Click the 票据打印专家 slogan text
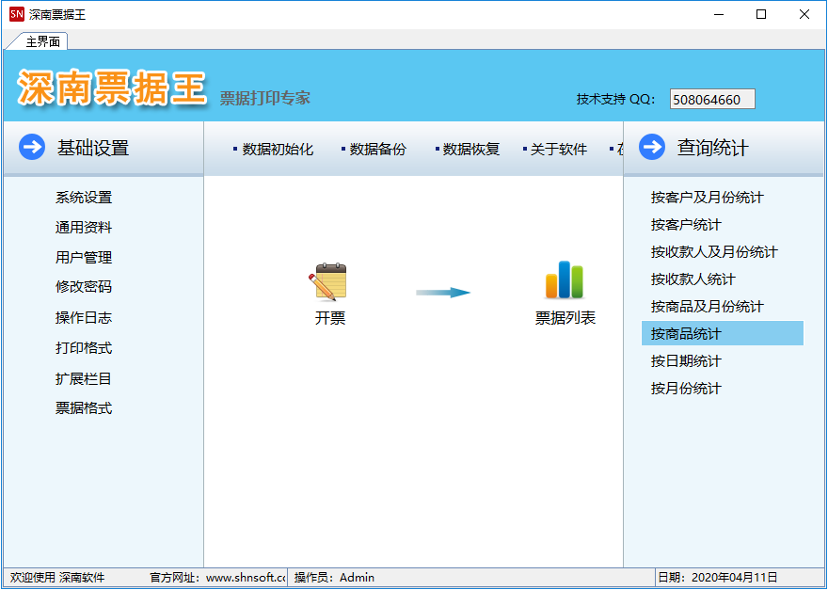Image resolution: width=828 pixels, height=590 pixels. (x=264, y=98)
